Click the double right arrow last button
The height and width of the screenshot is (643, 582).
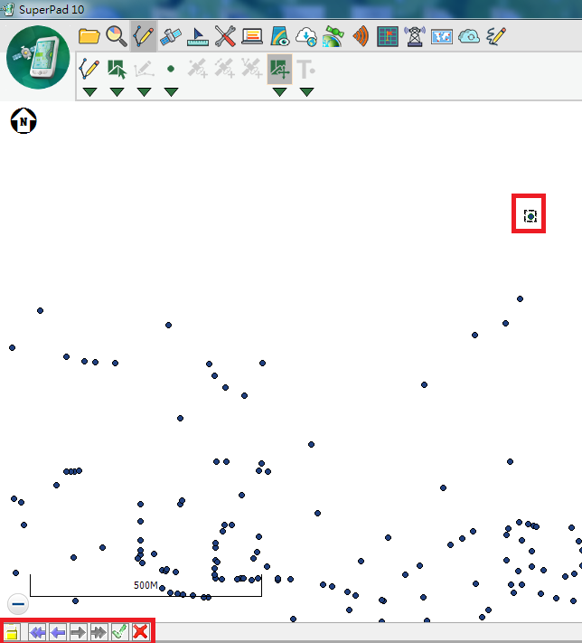(99, 632)
